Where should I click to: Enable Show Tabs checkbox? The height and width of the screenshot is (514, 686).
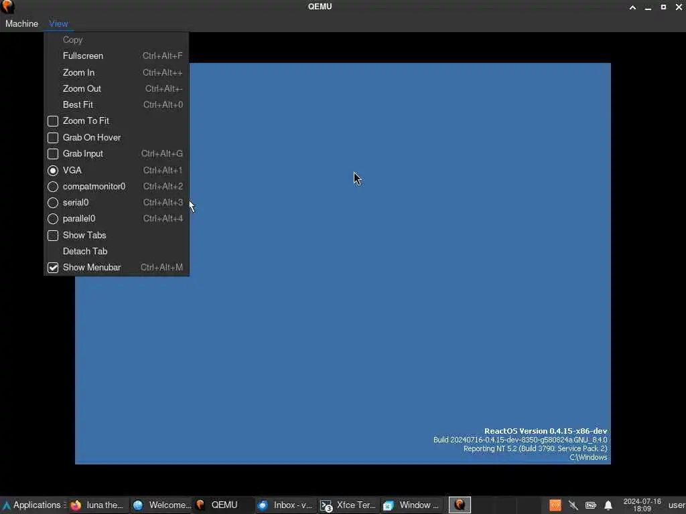(x=53, y=236)
